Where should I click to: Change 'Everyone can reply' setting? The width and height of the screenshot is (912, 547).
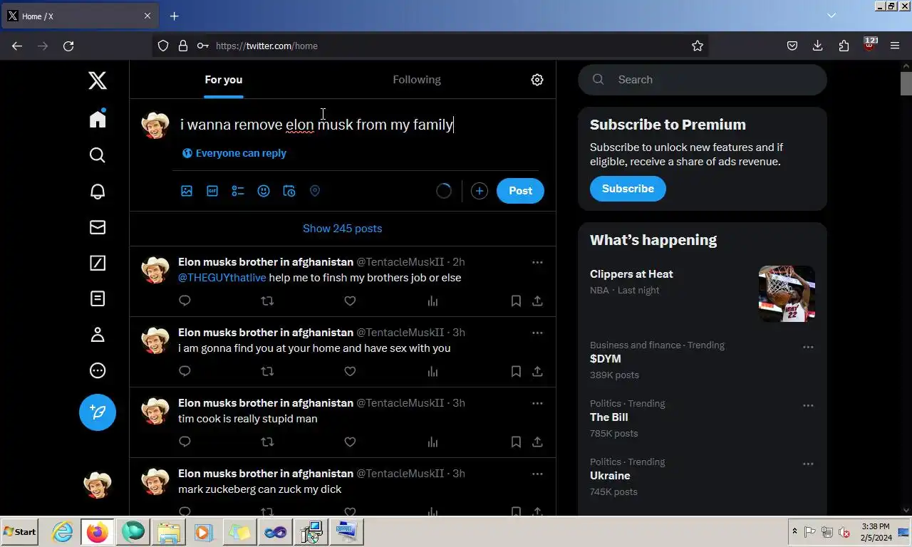[x=234, y=153]
